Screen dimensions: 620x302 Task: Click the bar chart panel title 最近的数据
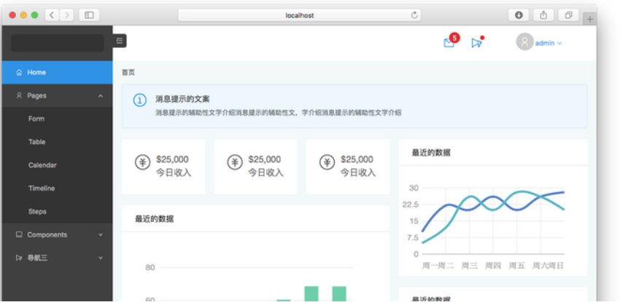point(154,219)
